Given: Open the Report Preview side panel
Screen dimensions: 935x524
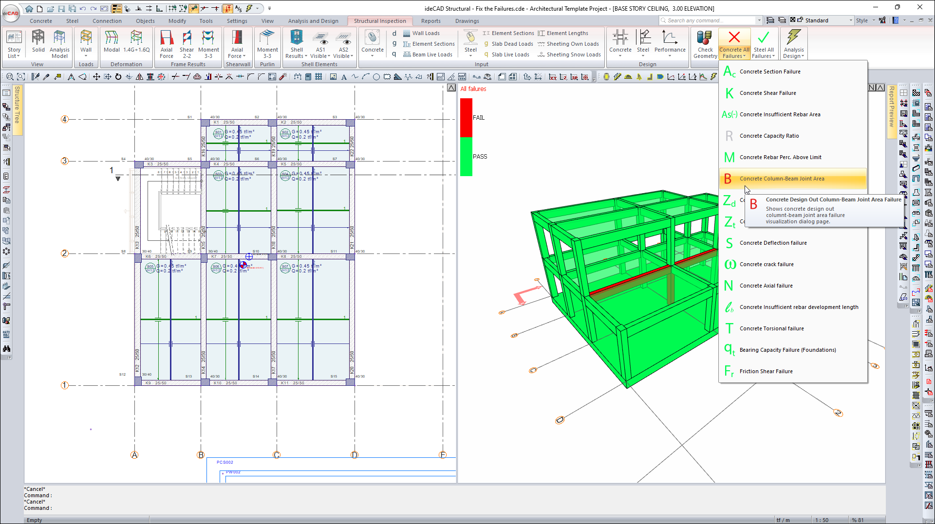Looking at the screenshot, I should click(891, 107).
